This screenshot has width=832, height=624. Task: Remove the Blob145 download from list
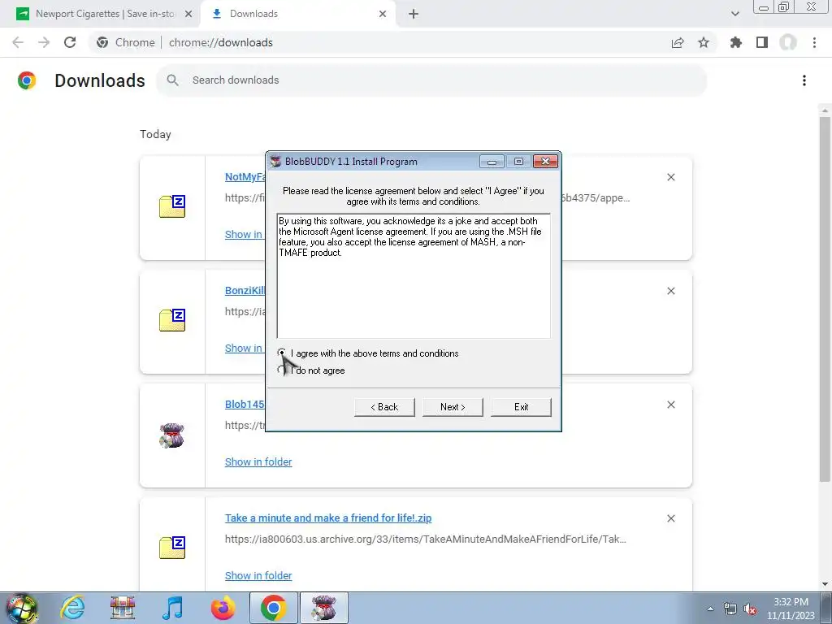tap(670, 405)
